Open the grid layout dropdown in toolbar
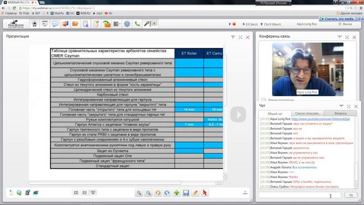The width and height of the screenshot is (364, 205). coord(117,24)
